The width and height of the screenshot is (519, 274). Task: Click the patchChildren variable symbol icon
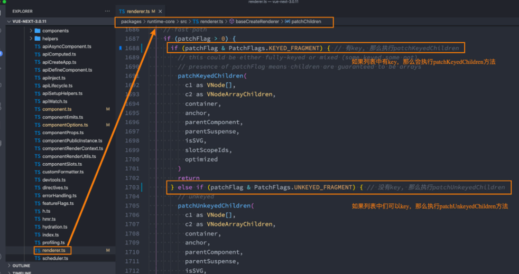(x=288, y=22)
